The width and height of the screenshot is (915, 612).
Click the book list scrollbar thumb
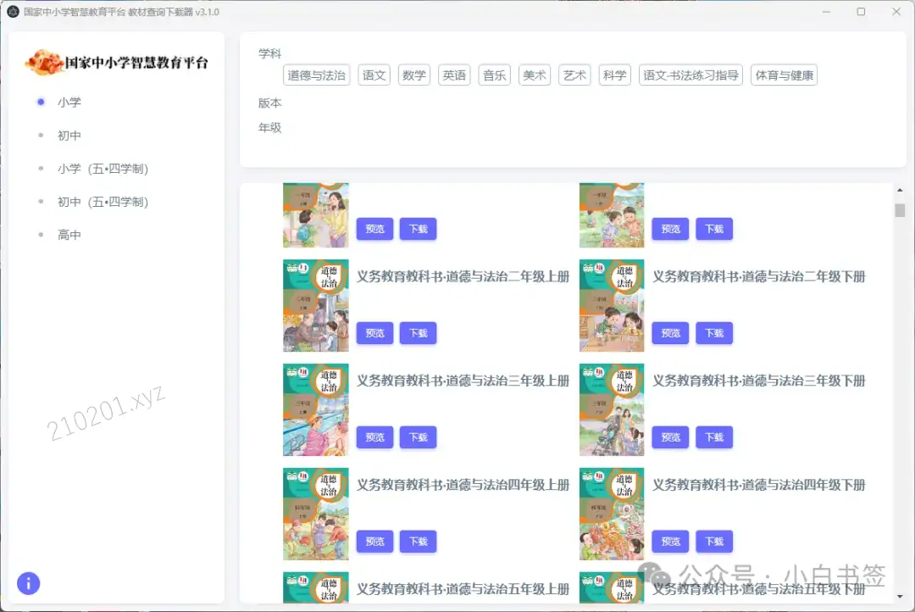coord(900,210)
